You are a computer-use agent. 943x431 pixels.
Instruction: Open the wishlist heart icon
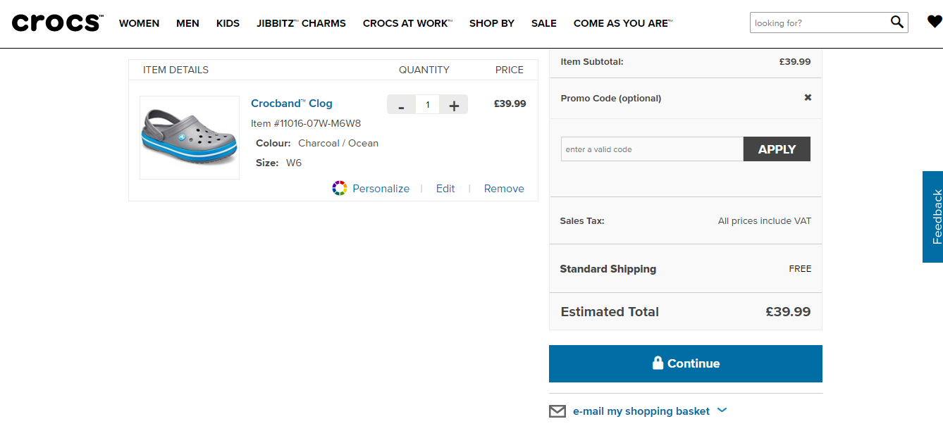935,22
